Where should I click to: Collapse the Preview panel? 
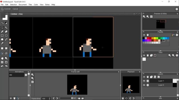(143, 14)
